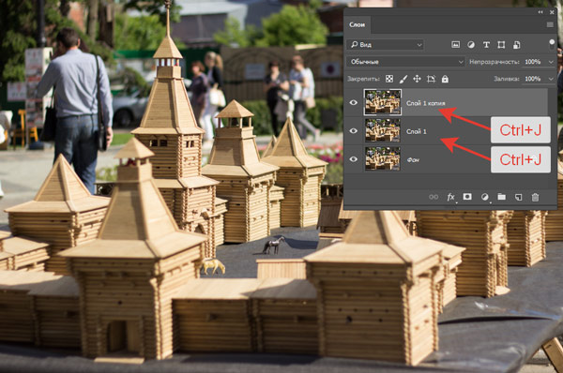Viewport: 563px width, 373px height.
Task: Filter layers by type (T) icon
Action: [x=486, y=45]
